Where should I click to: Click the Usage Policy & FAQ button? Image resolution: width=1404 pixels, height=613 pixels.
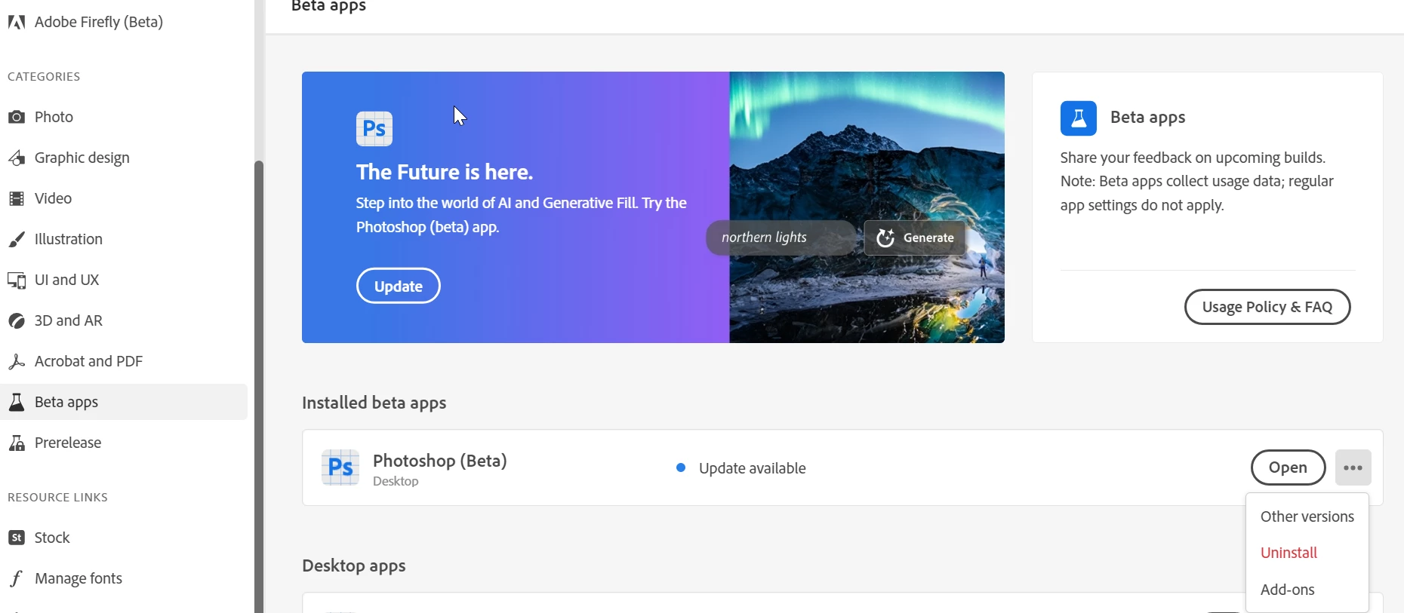[x=1267, y=307]
